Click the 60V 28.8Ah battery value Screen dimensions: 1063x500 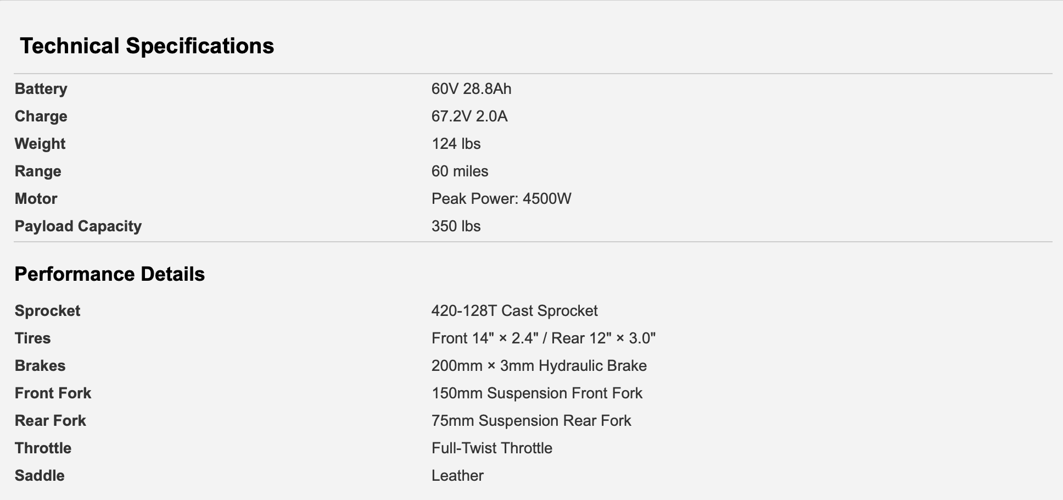[x=471, y=88]
